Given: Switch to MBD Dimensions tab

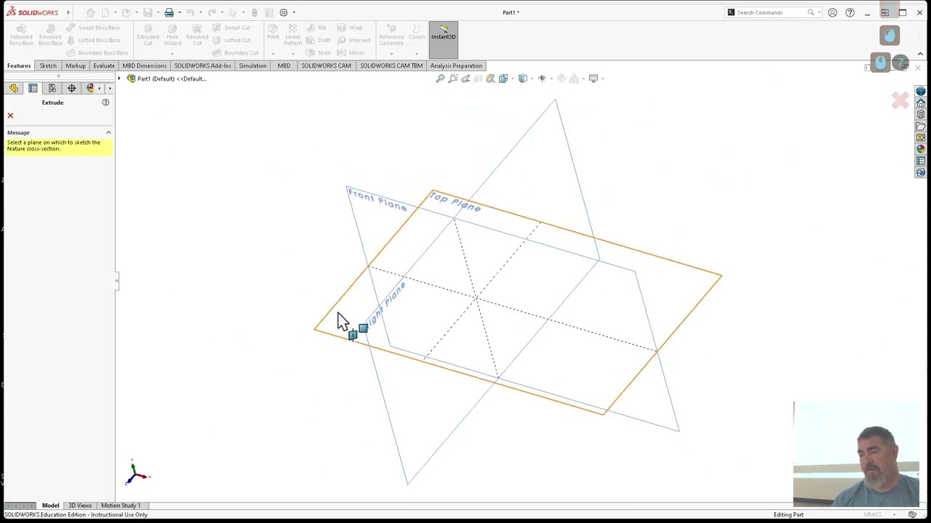Looking at the screenshot, I should 145,65.
